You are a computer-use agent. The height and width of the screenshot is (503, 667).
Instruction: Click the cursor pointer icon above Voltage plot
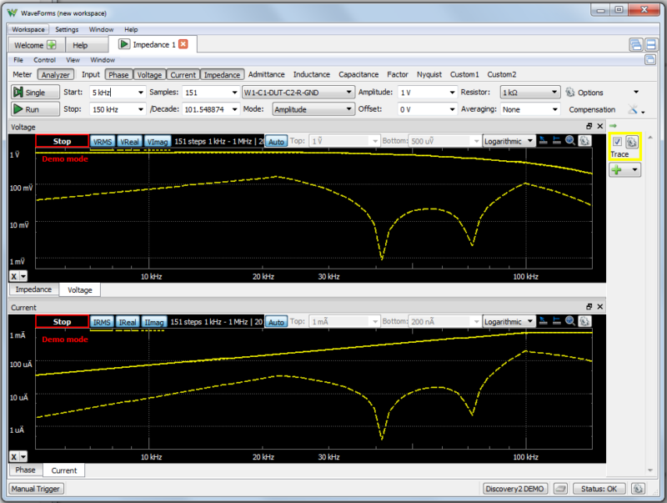[542, 141]
